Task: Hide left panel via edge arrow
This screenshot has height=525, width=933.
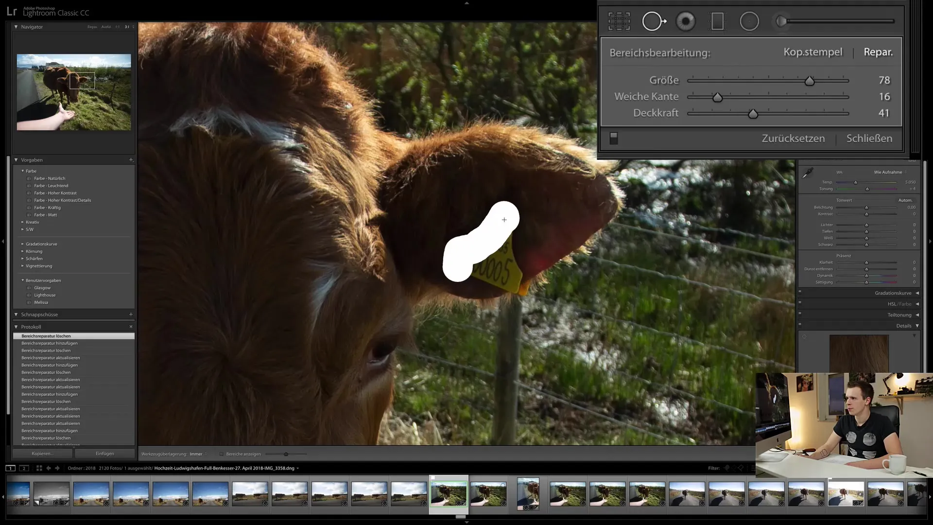Action: point(3,241)
